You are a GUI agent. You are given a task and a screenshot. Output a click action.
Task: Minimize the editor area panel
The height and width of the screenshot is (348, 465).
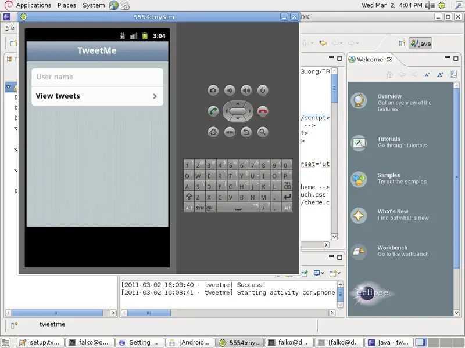[331, 57]
